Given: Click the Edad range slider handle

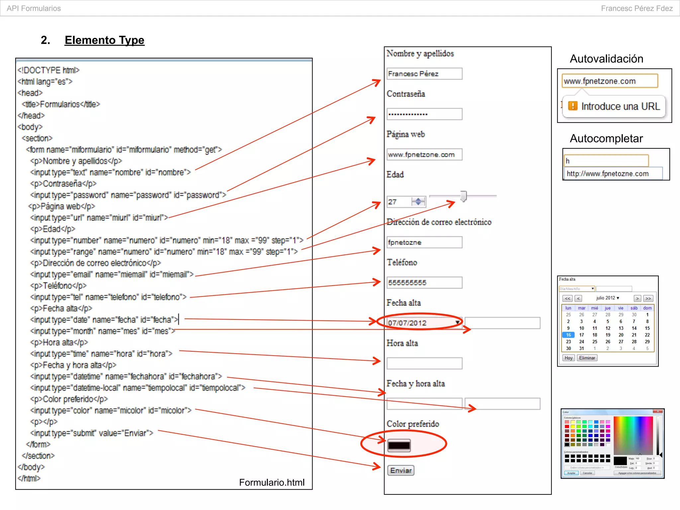Looking at the screenshot, I should click(x=464, y=196).
